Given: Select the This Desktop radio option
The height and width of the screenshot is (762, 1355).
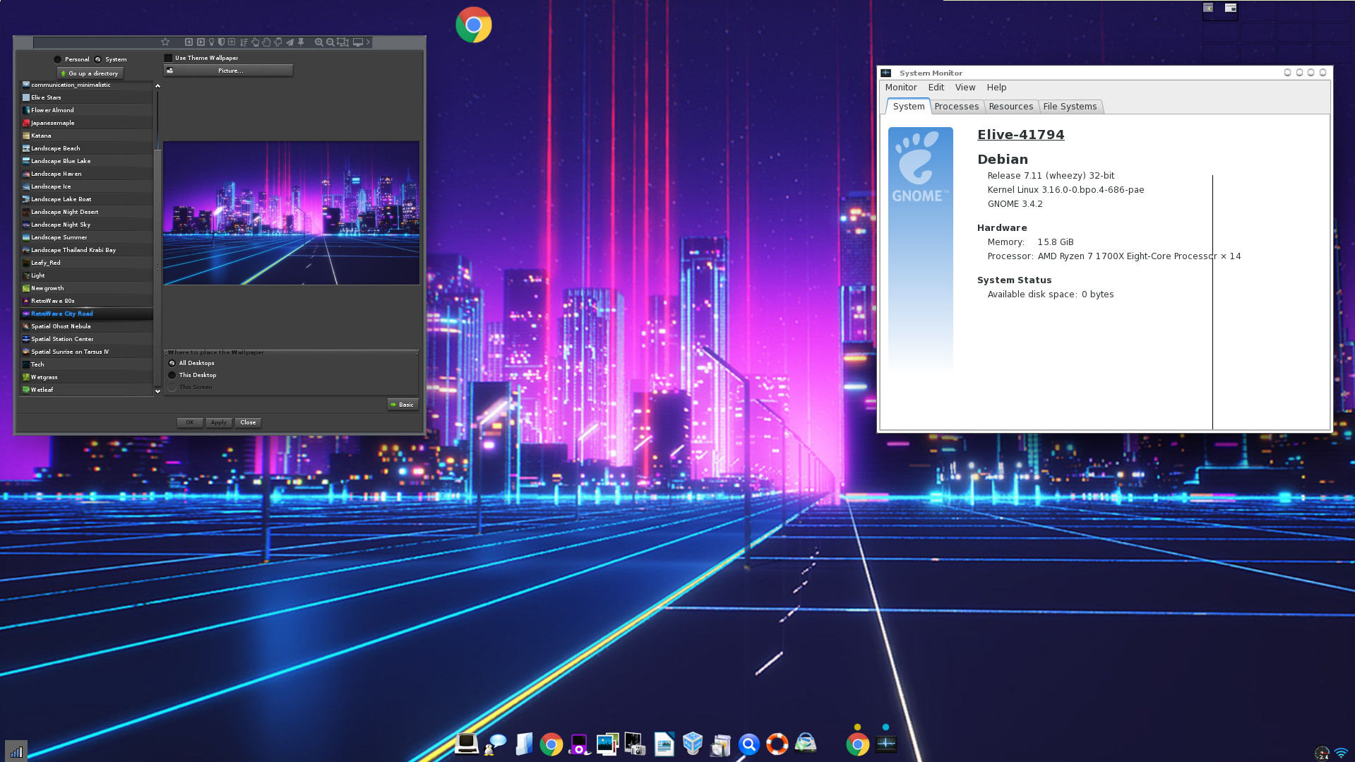Looking at the screenshot, I should click(172, 375).
